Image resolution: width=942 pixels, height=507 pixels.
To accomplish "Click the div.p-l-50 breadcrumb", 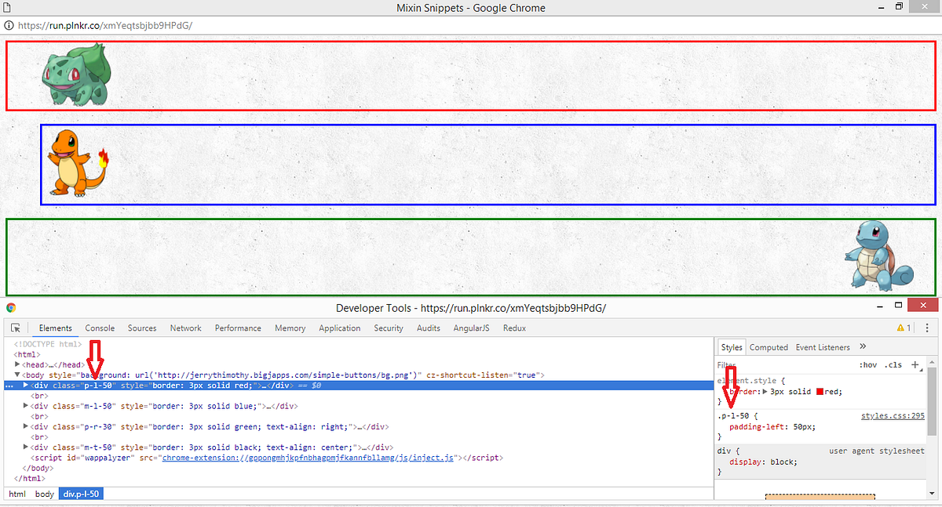I will pyautogui.click(x=82, y=494).
